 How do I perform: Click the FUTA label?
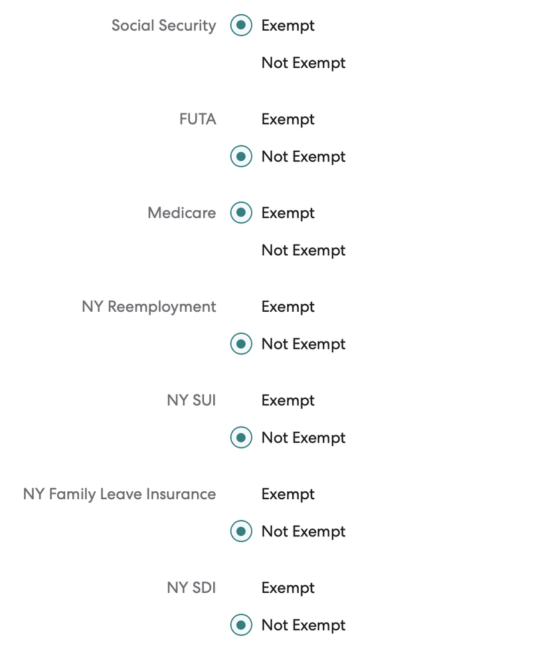coord(197,119)
